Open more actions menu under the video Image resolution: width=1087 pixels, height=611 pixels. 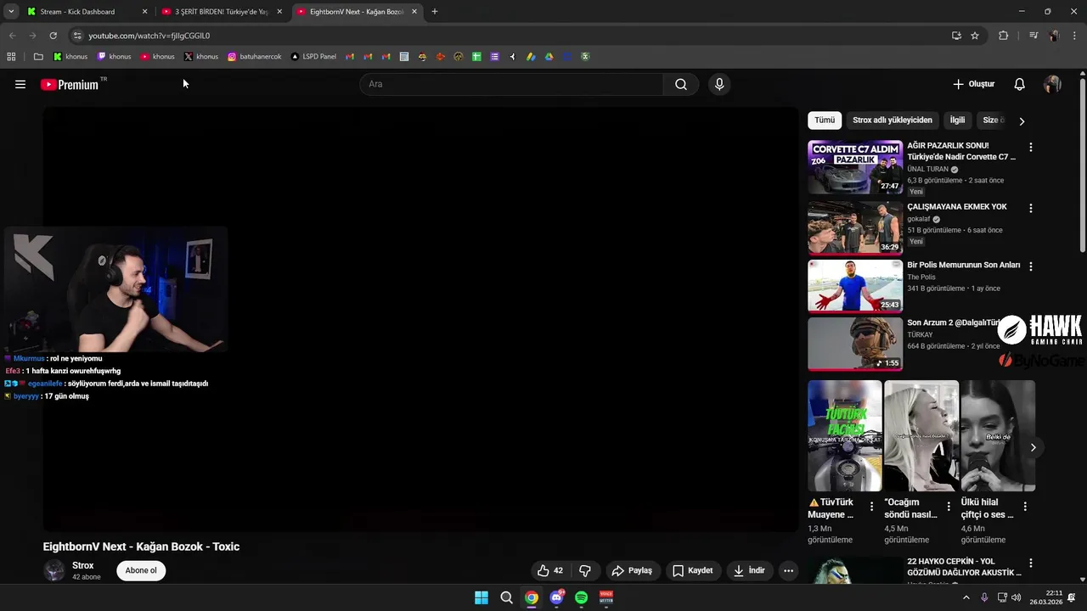(x=788, y=570)
